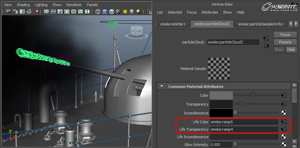Edit the particleCloud name field
Image resolution: width=300 pixels, height=148 pixels.
pyautogui.click(x=233, y=42)
